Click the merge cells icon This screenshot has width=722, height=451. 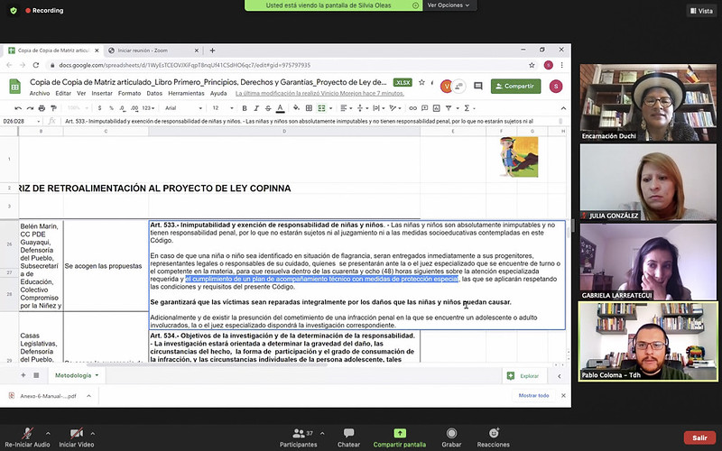pyautogui.click(x=321, y=108)
